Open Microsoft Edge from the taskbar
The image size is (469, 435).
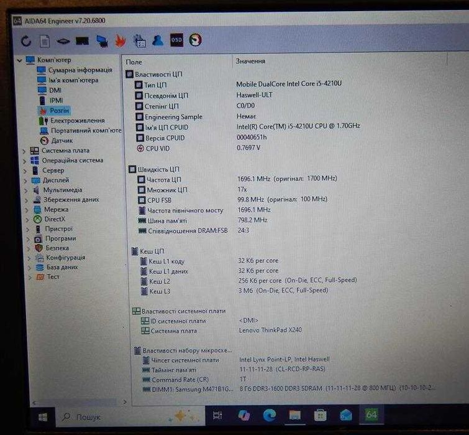pyautogui.click(x=270, y=415)
